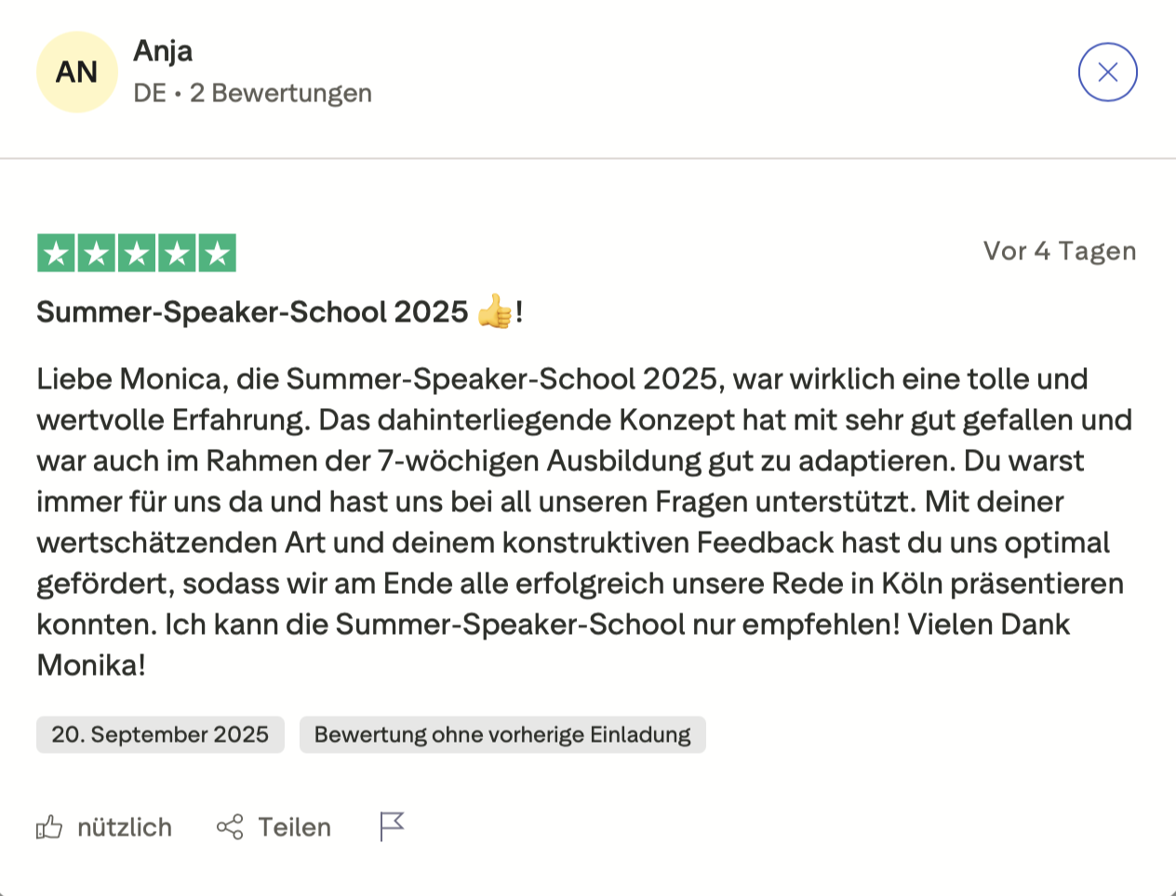Click the "Vor 4 Tagen" timestamp
Image resolution: width=1176 pixels, height=896 pixels.
pos(1060,251)
